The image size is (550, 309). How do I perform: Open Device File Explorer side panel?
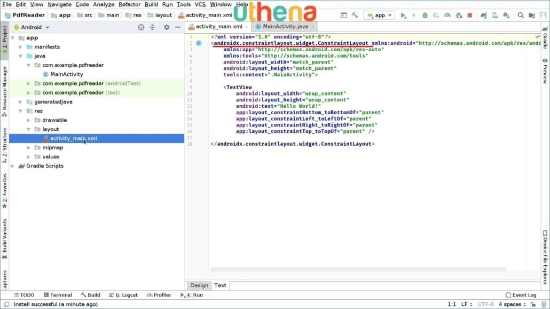545,257
